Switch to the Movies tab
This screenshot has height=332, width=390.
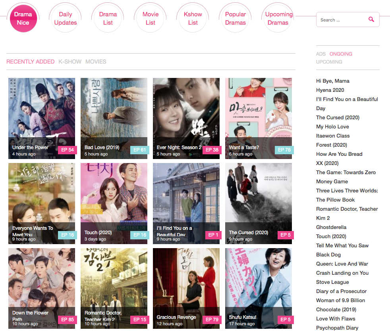click(96, 62)
